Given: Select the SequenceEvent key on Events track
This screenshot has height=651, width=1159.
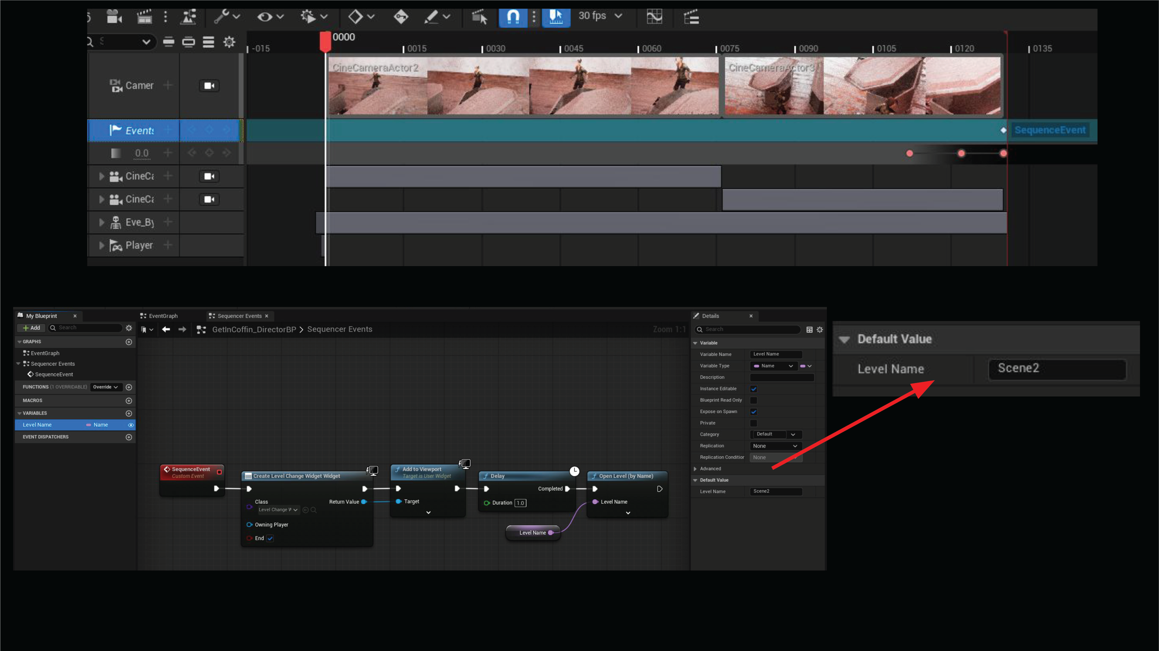Looking at the screenshot, I should [1003, 130].
